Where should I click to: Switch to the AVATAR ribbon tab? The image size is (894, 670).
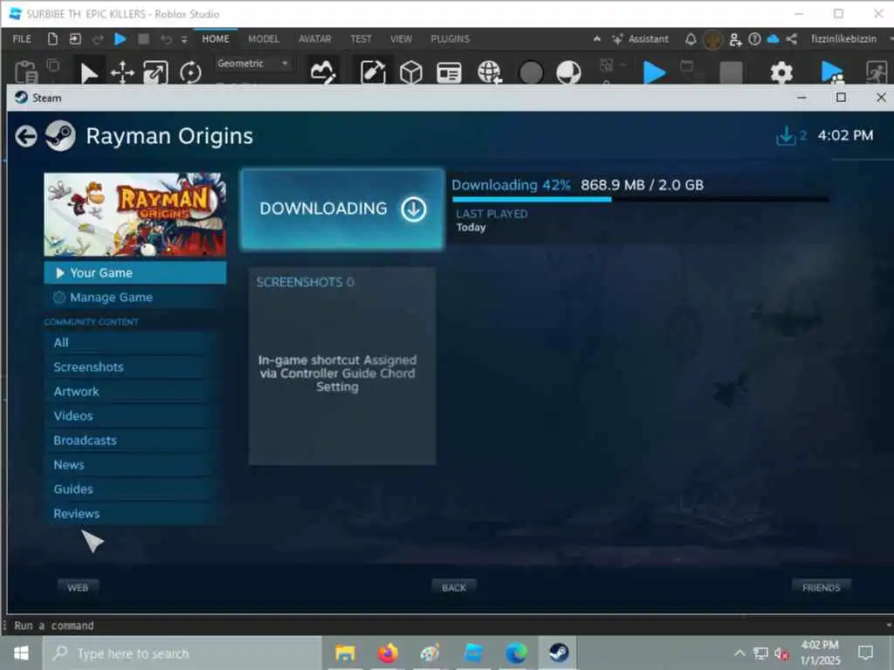tap(314, 38)
